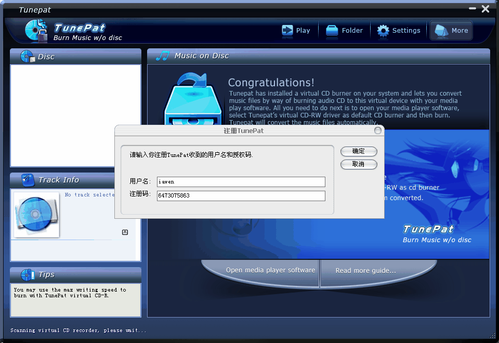Click the TunePat disc logo icon

coord(36,30)
